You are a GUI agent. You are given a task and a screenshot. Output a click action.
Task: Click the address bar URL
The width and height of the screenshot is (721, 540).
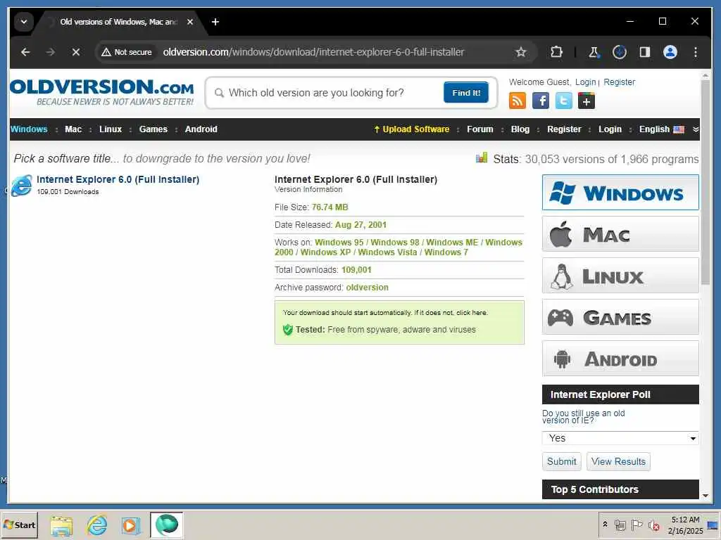click(313, 52)
